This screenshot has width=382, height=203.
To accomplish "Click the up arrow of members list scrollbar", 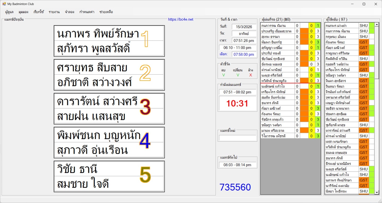I will pyautogui.click(x=377, y=24).
